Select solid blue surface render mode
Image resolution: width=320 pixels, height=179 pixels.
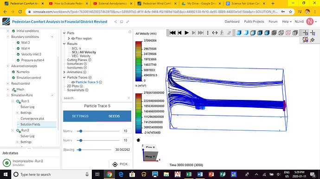[239, 33]
